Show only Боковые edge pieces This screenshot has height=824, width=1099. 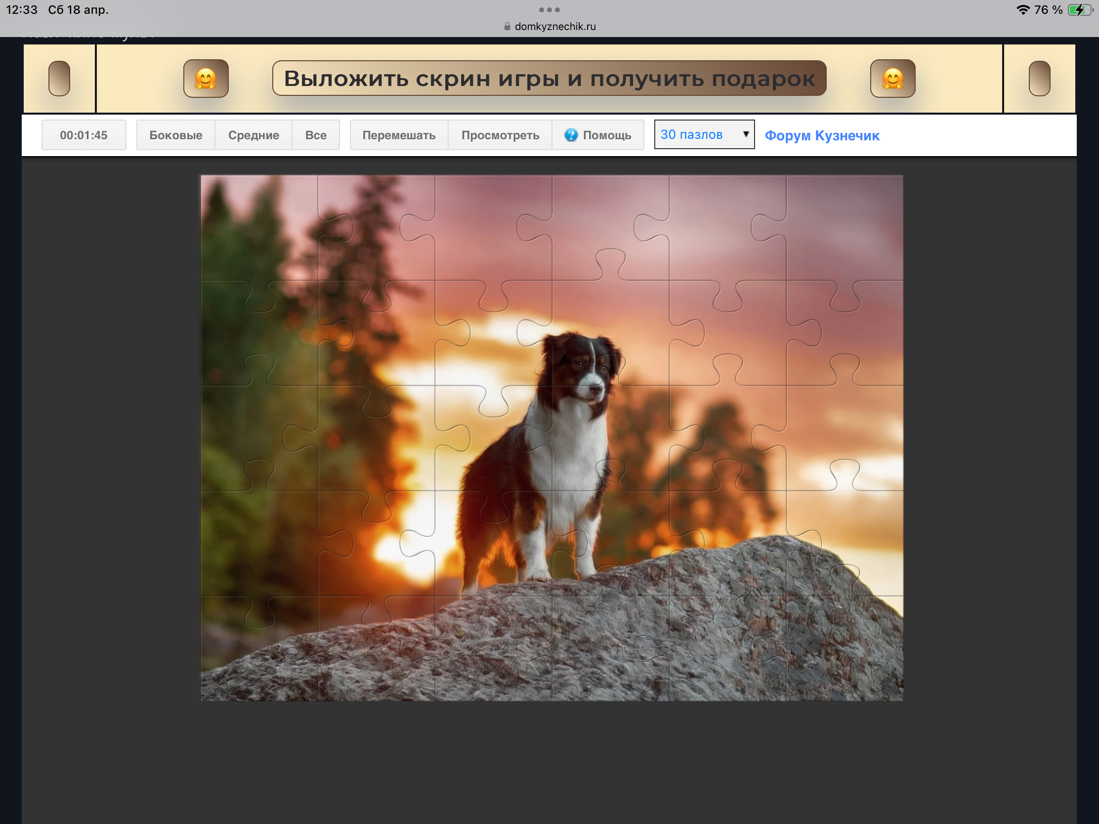[x=175, y=135]
